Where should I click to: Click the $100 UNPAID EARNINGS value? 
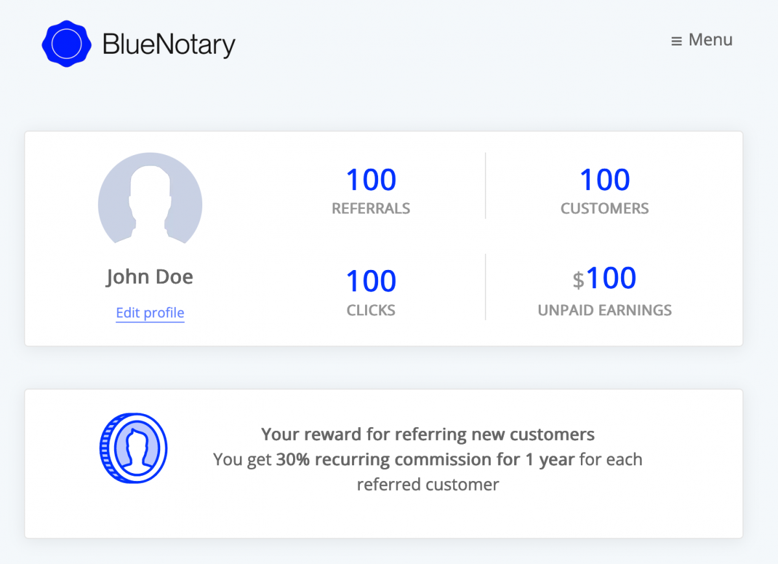(605, 277)
